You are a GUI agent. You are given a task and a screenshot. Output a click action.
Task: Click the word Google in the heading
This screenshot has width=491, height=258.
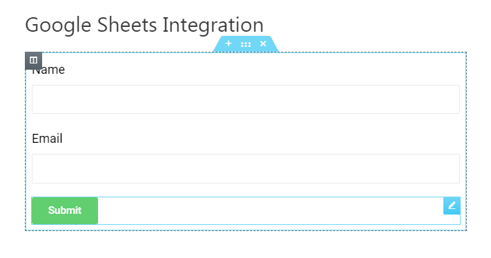point(58,25)
